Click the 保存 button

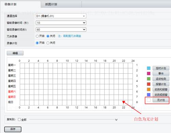(13, 129)
